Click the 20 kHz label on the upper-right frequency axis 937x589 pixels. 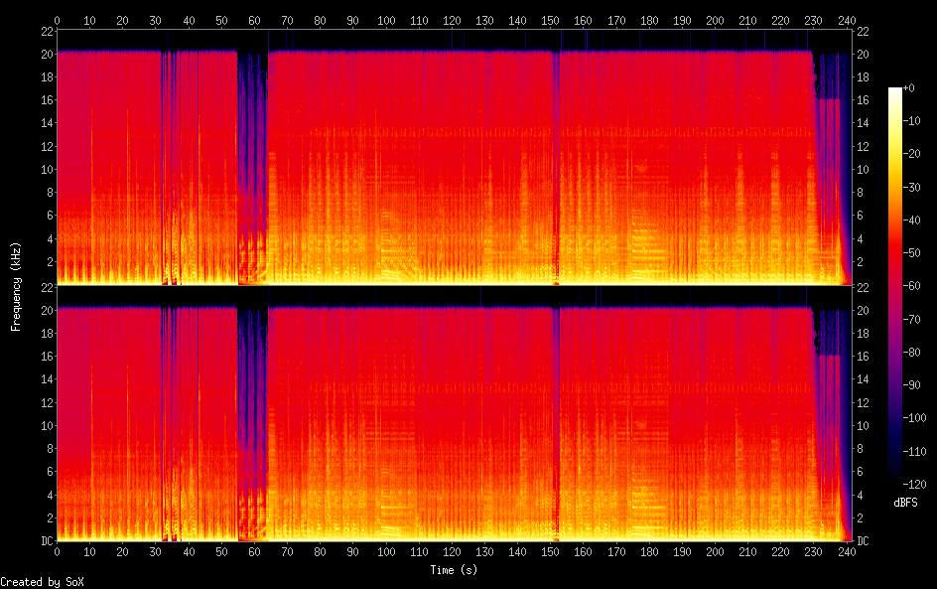click(x=864, y=54)
